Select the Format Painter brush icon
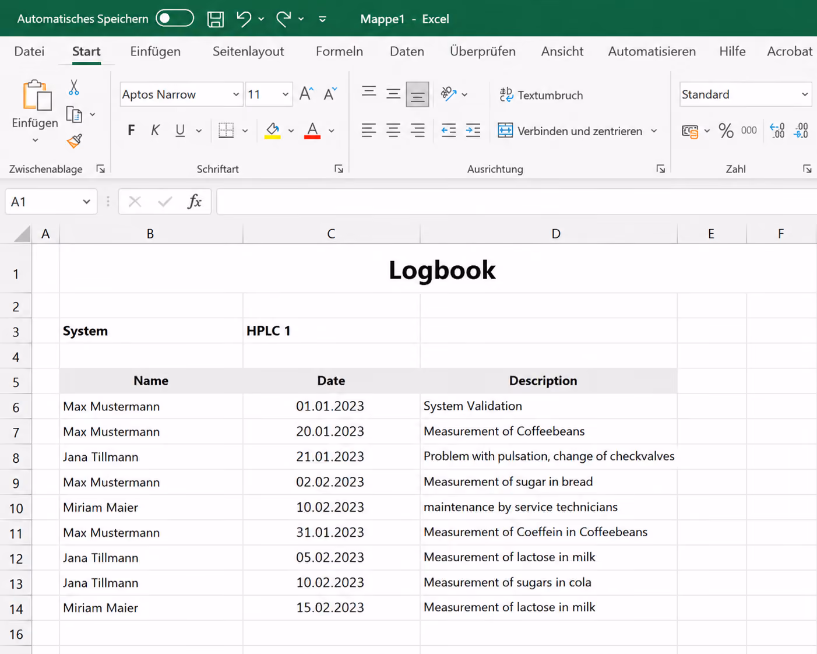 pos(74,140)
